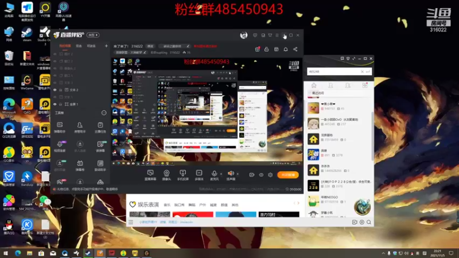Image resolution: width=459 pixels, height=258 pixels.
Task: Open the home tab in the chat window
Action: (x=314, y=85)
